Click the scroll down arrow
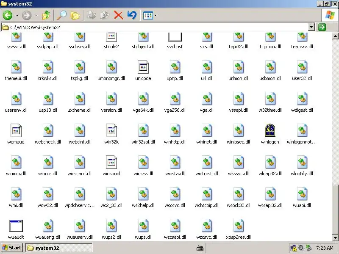This screenshot has width=339, height=254. pyautogui.click(x=335, y=238)
